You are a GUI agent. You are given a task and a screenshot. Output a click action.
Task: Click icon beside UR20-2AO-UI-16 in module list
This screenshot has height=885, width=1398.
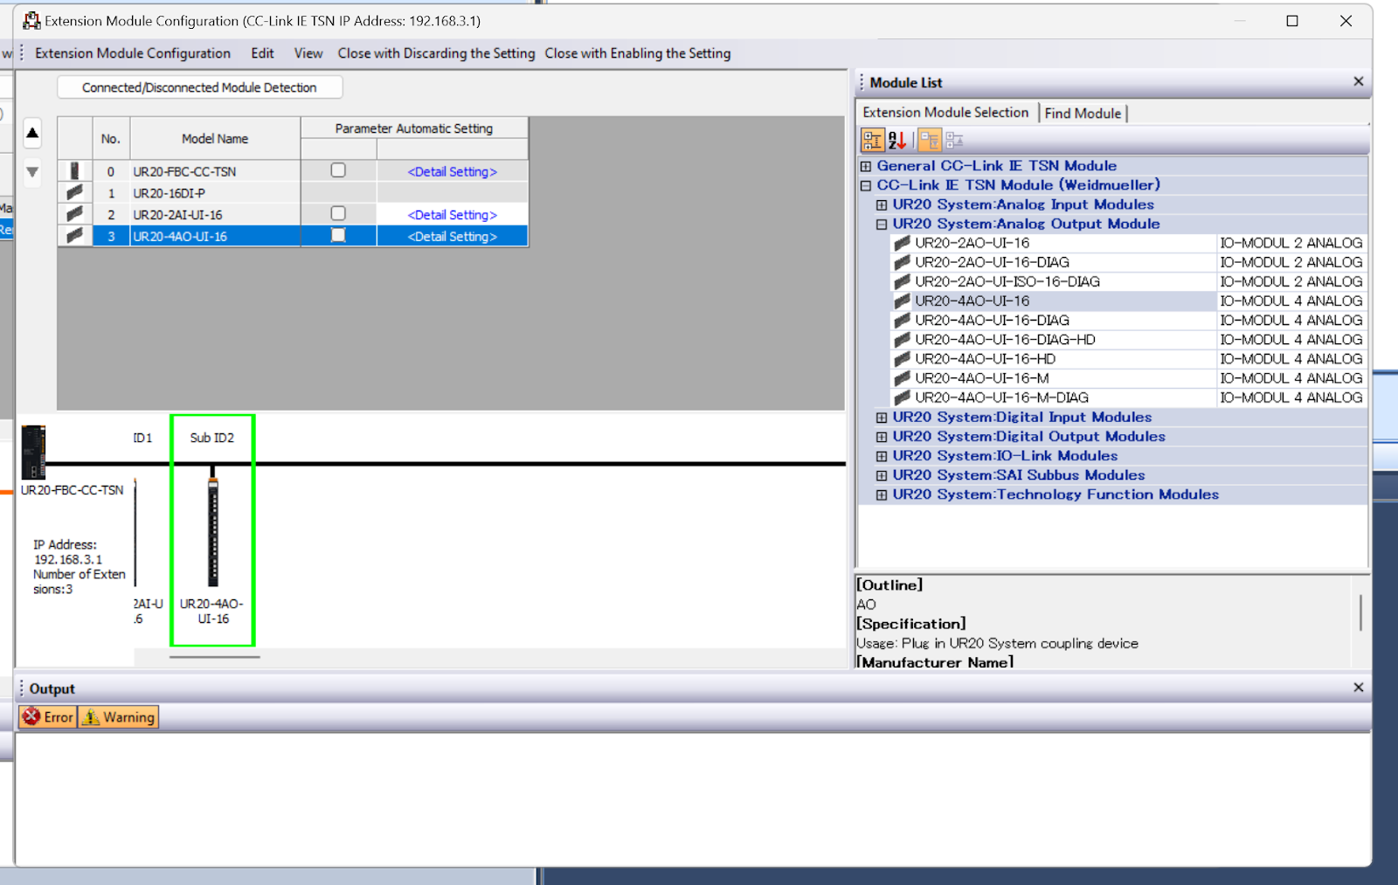[903, 243]
